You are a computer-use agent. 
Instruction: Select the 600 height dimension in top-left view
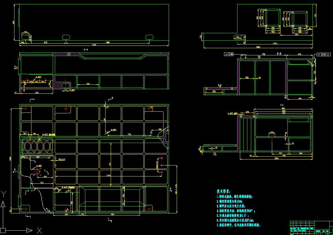(x=14, y=22)
